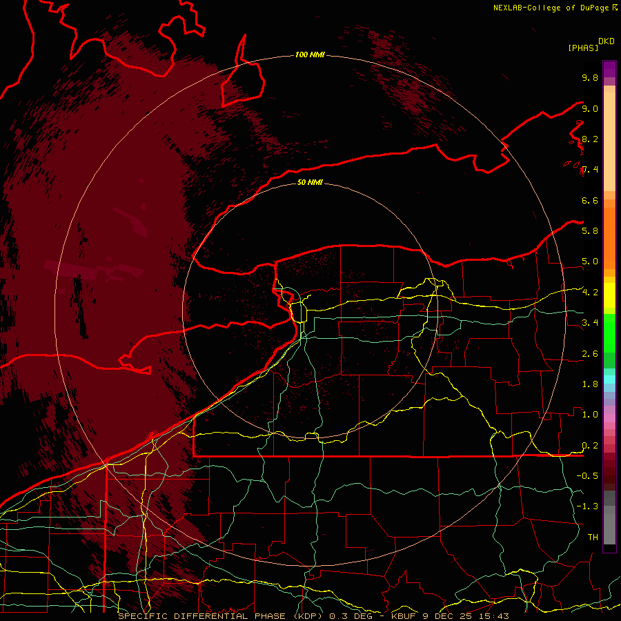Image resolution: width=621 pixels, height=621 pixels.
Task: Click the KBUF 9 DEC 25 15:43 timestamp
Action: click(450, 616)
